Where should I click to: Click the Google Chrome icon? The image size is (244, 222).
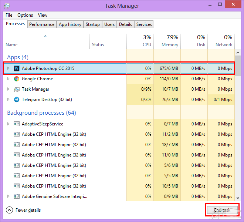click(17, 79)
